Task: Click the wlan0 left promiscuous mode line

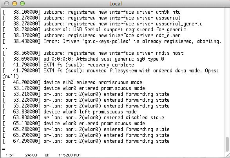Action: (x=70, y=112)
